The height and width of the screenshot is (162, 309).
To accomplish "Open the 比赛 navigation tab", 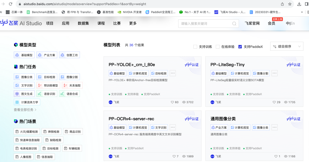I will coord(117,23).
